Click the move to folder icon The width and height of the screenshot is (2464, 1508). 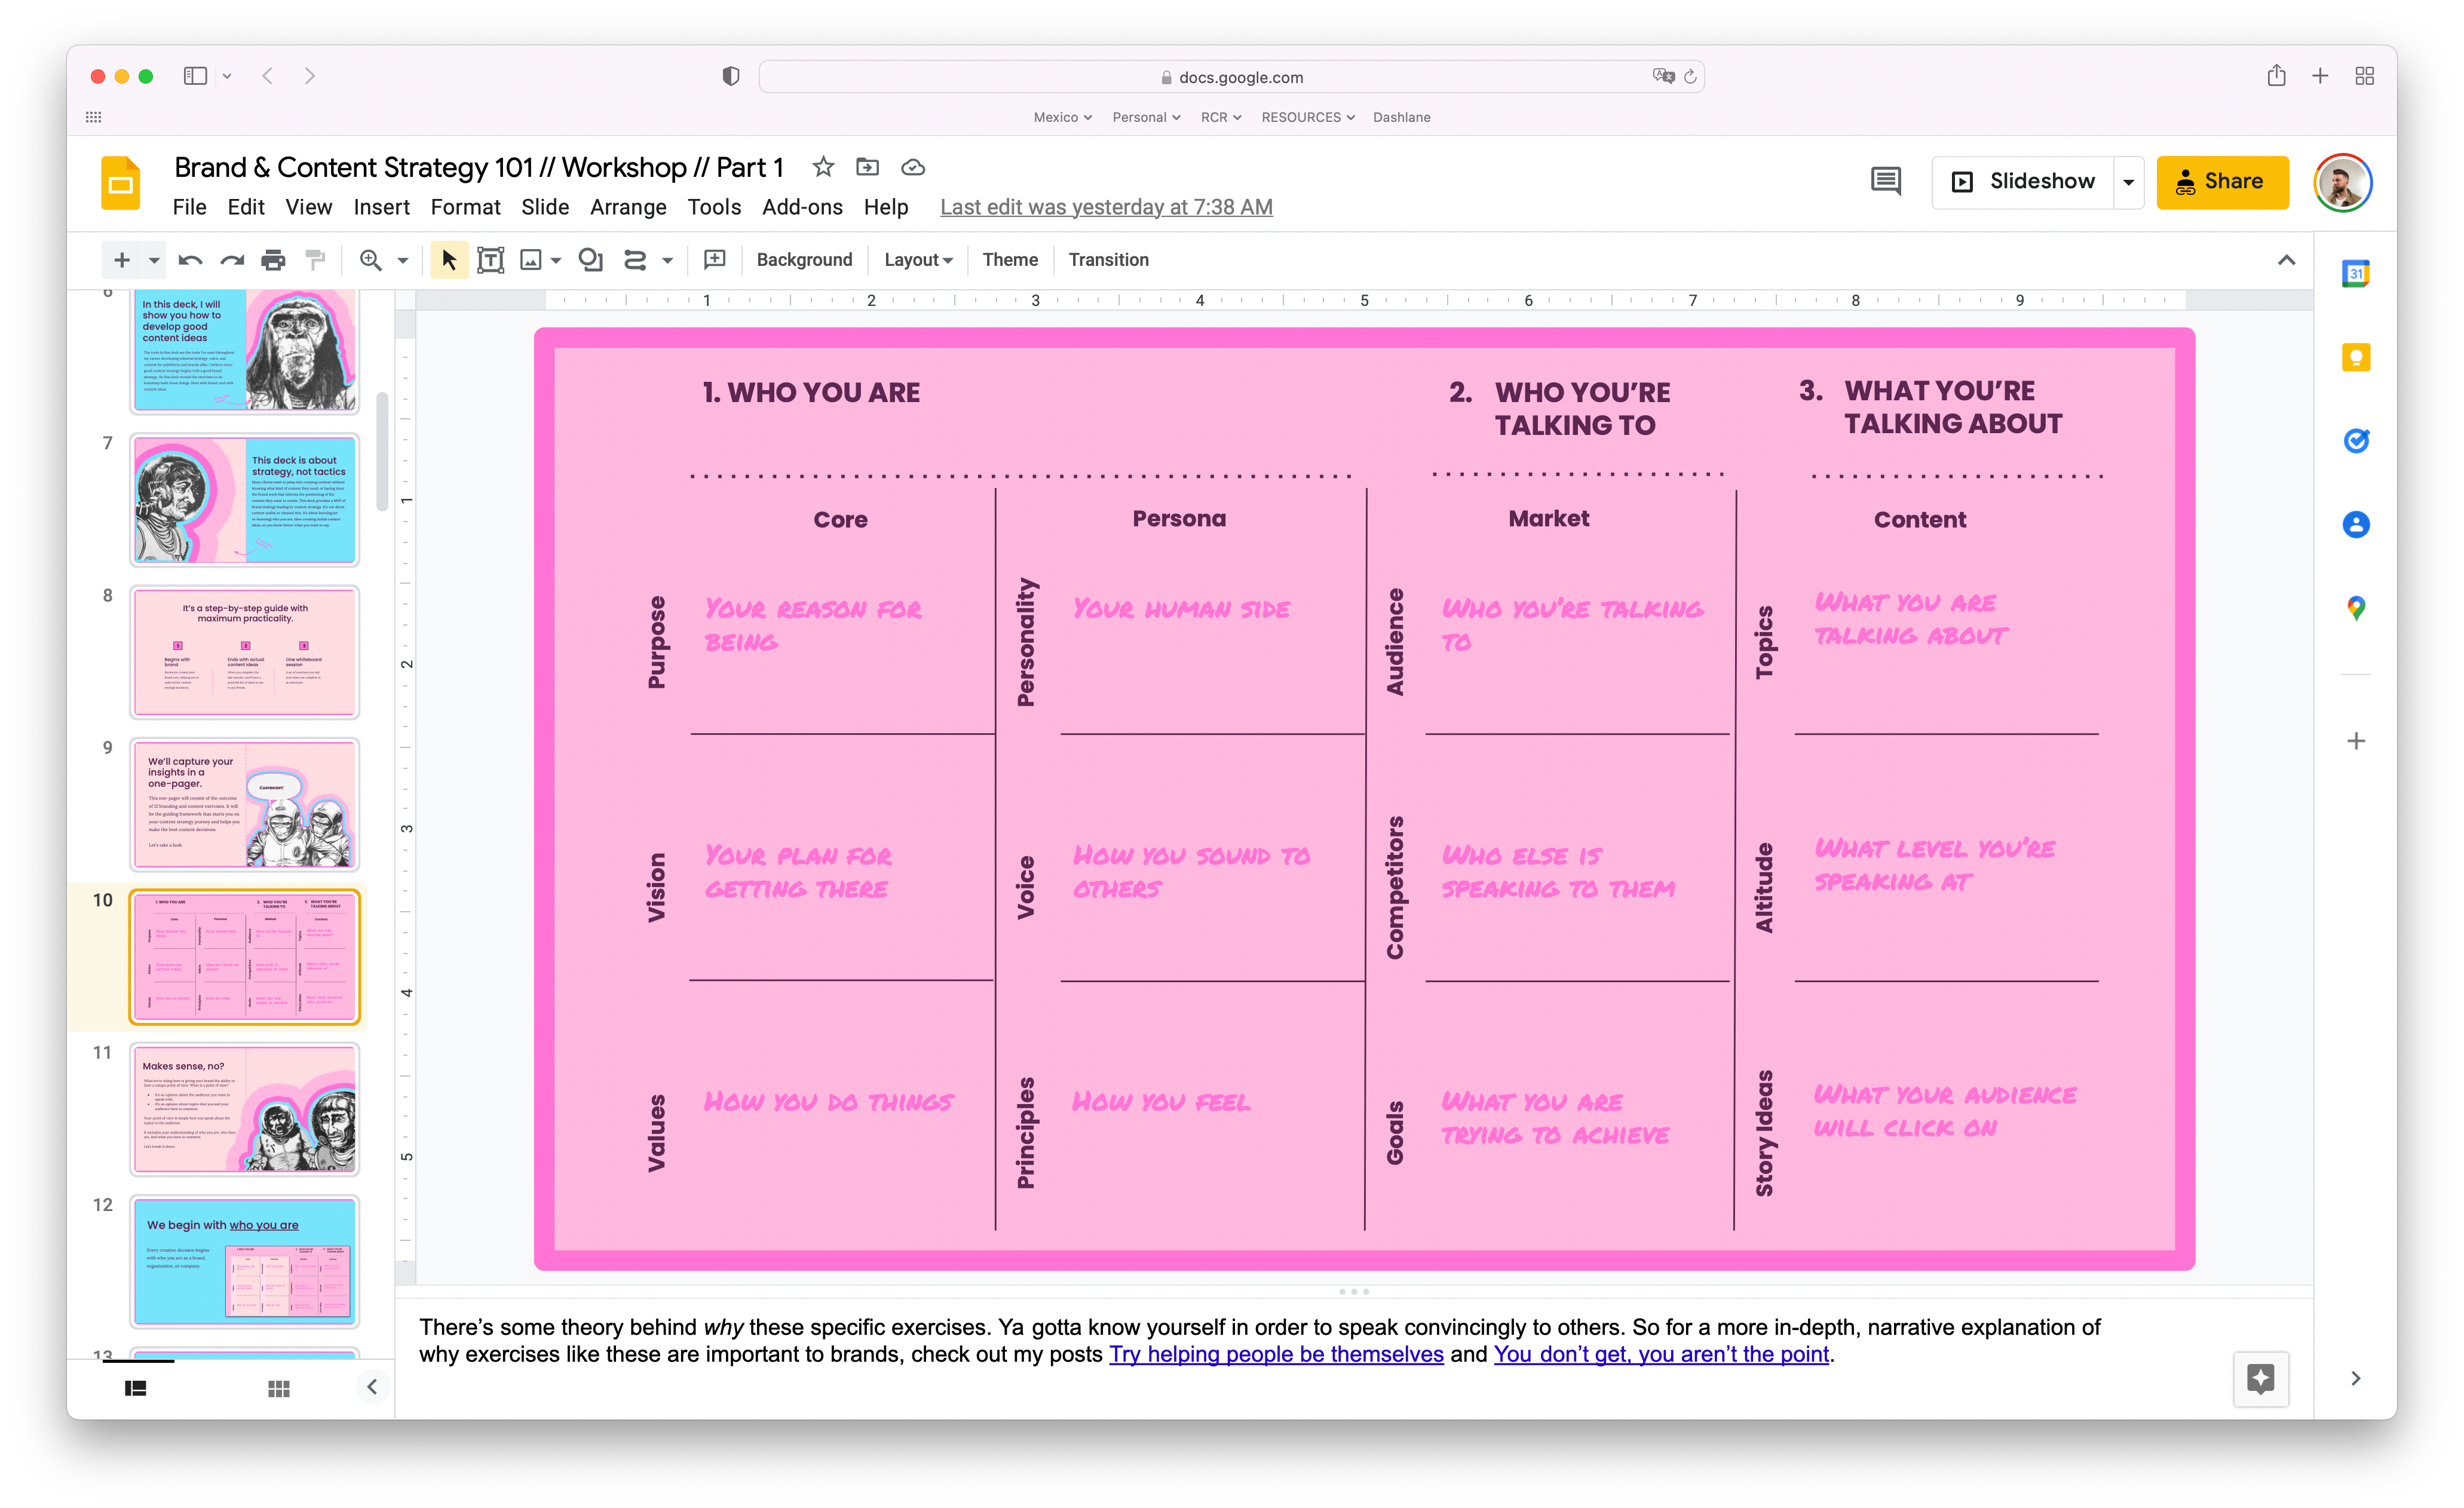point(868,167)
